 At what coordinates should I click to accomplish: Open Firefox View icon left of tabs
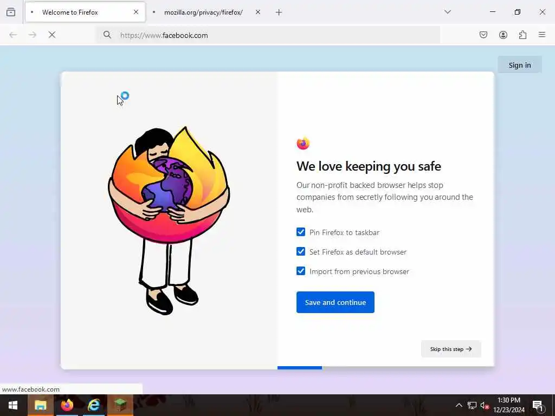11,12
